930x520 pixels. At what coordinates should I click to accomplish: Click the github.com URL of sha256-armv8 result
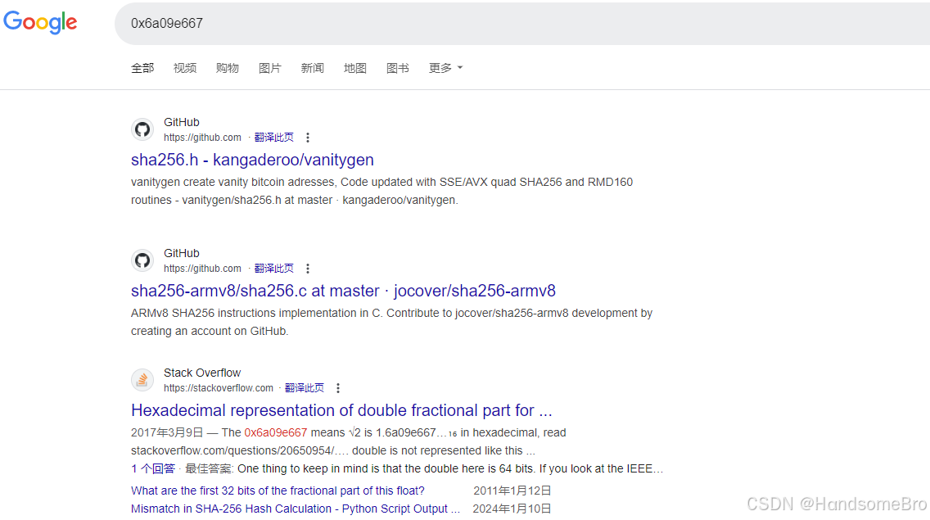(202, 269)
